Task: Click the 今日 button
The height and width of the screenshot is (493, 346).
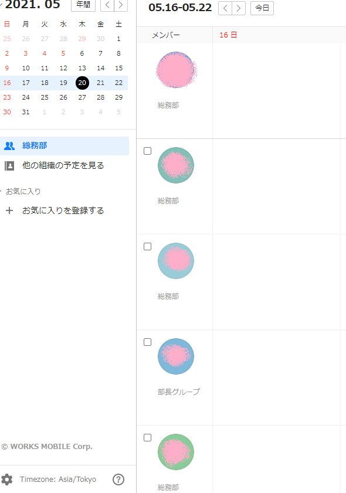Action: tap(262, 8)
